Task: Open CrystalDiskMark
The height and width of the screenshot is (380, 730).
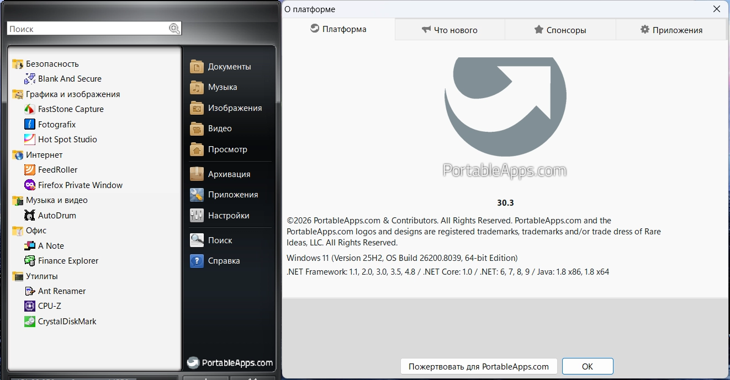Action: tap(61, 322)
